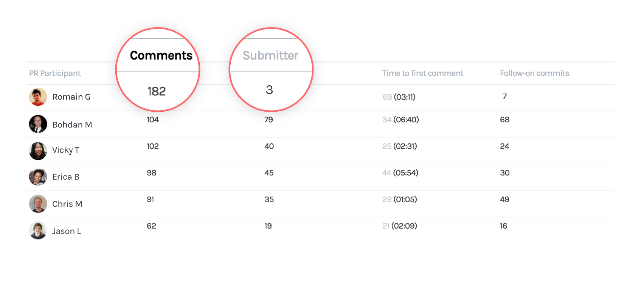
Task: Sort by PR Participant column
Action: 55,73
